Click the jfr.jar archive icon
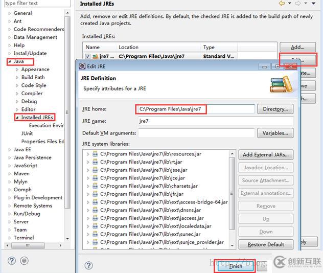Screen dimensions: 323x273 pyautogui.click(x=95, y=194)
